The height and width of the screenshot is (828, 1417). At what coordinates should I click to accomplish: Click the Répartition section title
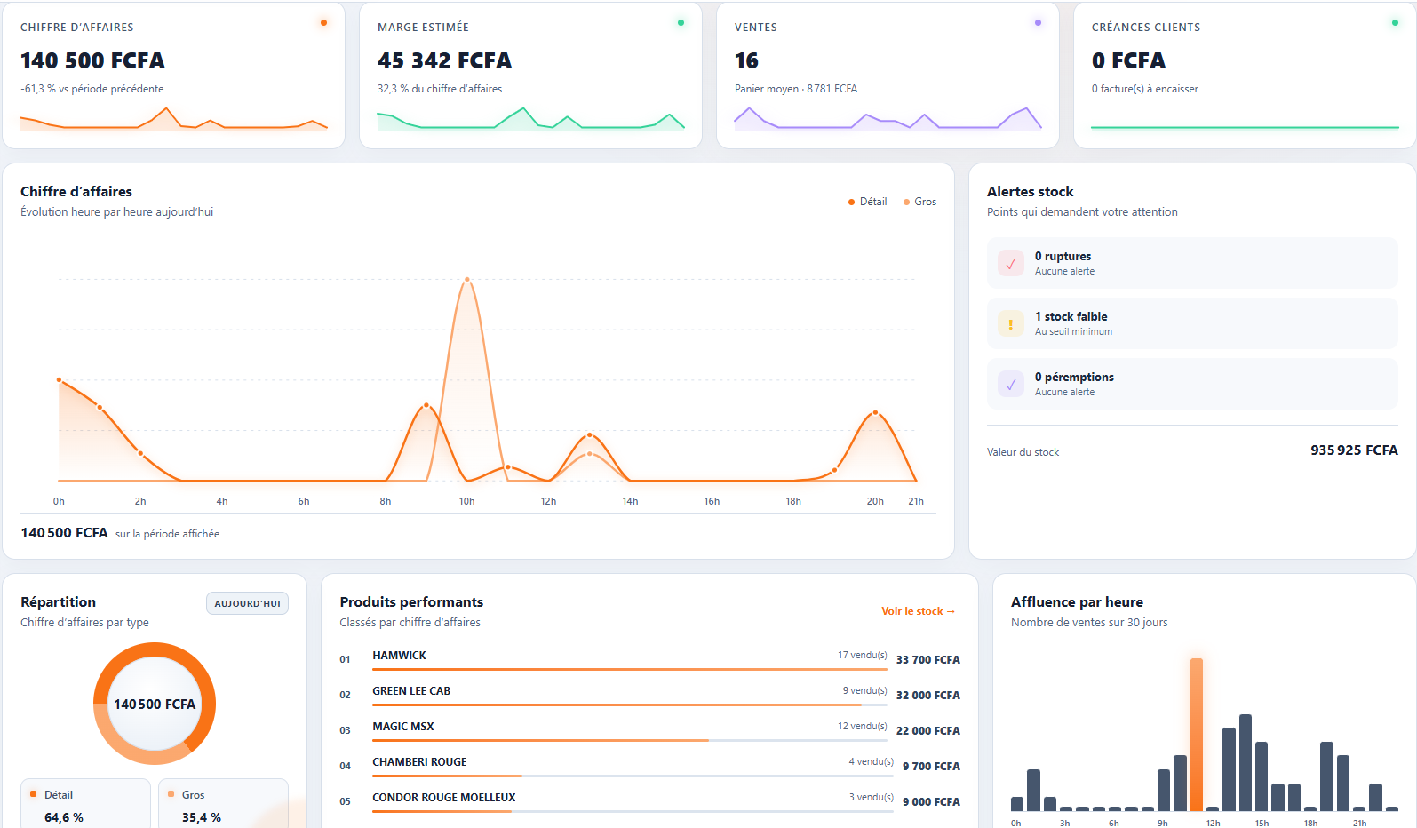pyautogui.click(x=58, y=602)
